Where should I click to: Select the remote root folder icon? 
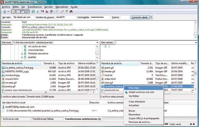(x=106, y=46)
